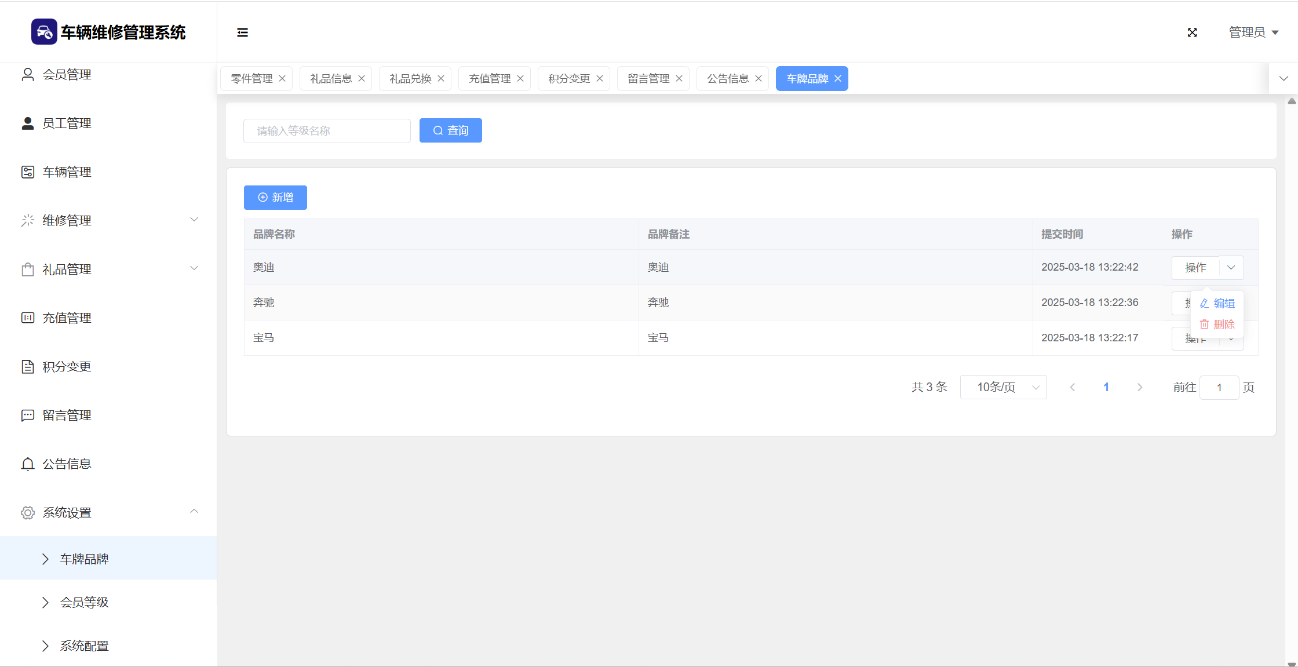Open 会员管理 via its user icon

(27, 74)
